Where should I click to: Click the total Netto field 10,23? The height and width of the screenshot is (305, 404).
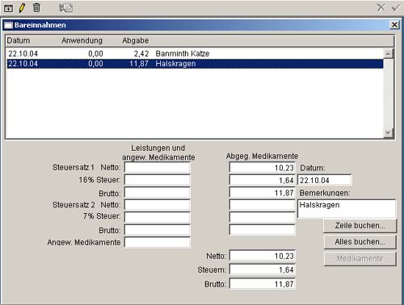263,256
